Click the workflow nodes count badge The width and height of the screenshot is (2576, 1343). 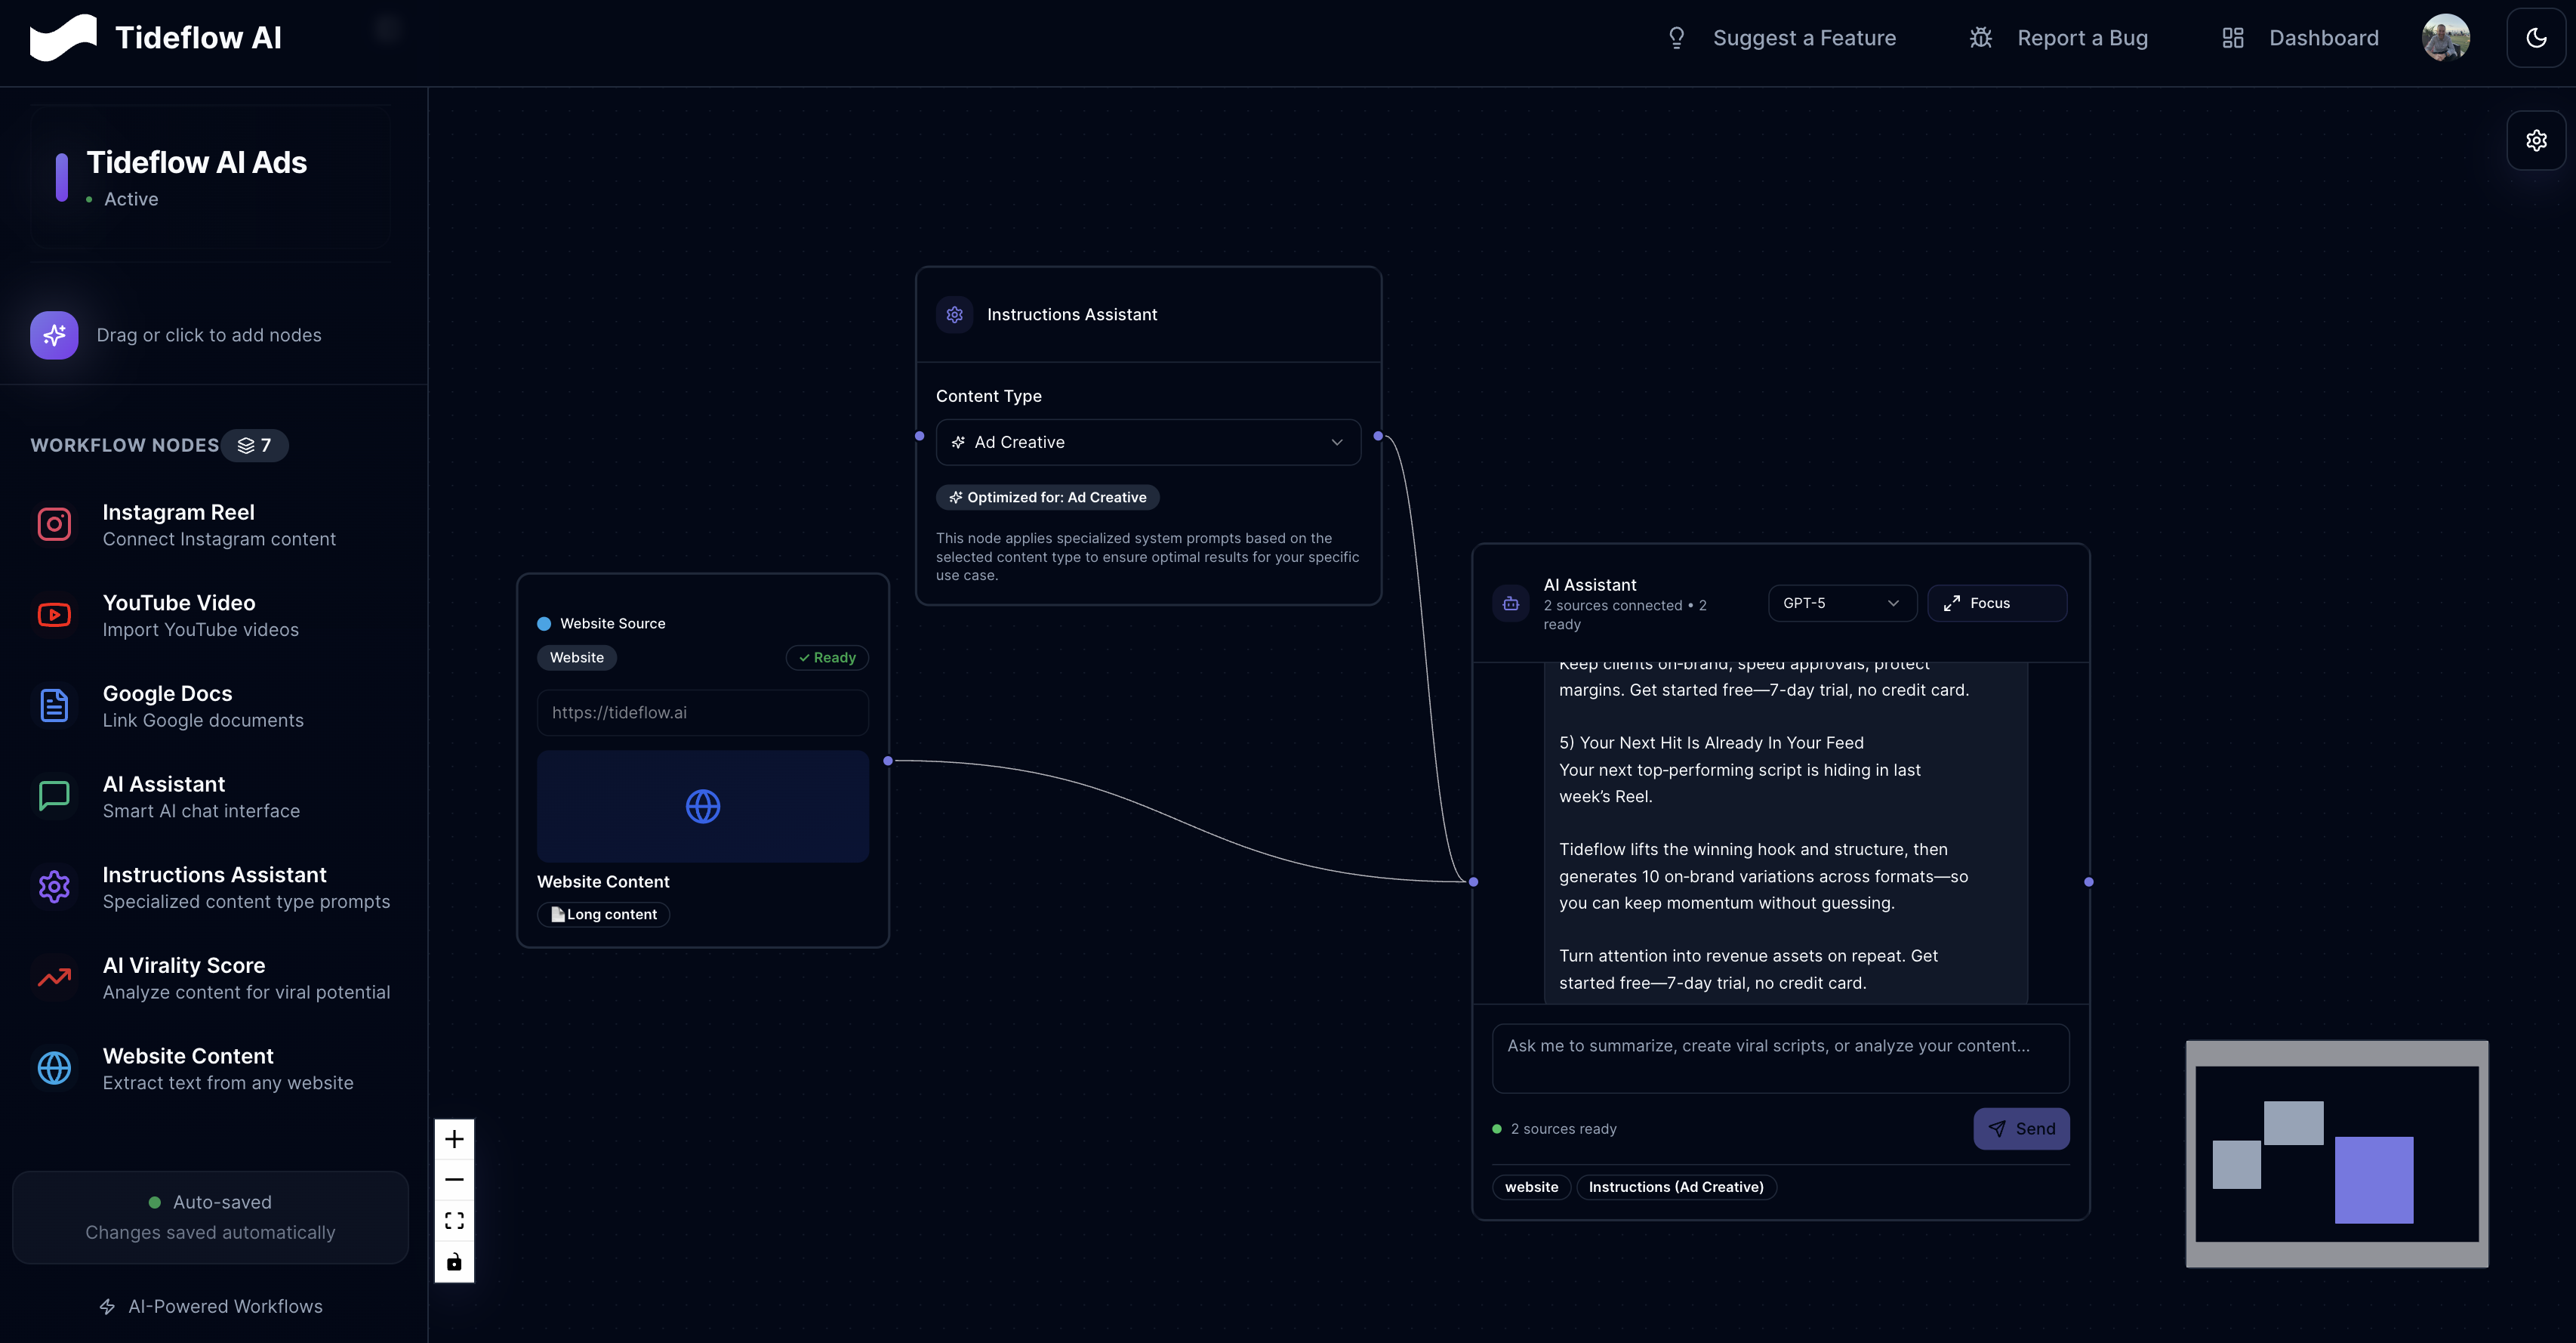click(x=255, y=446)
